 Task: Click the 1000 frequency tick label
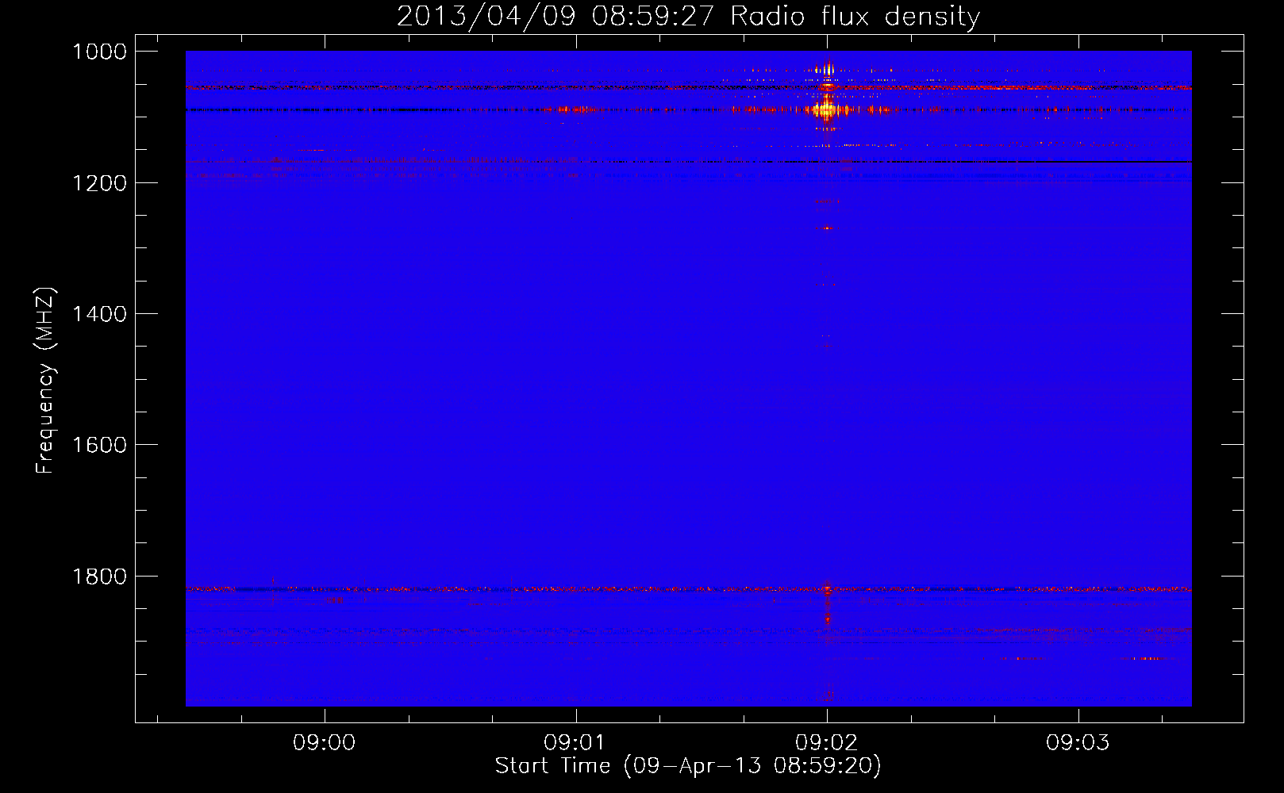pyautogui.click(x=99, y=52)
